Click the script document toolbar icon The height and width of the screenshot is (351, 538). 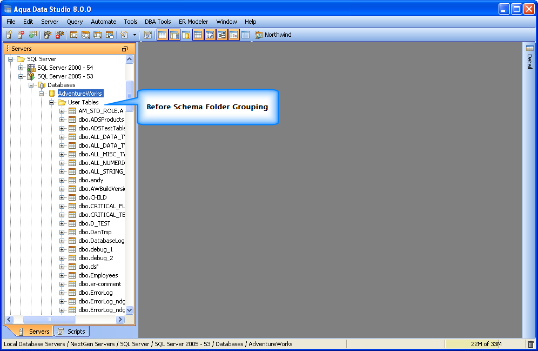point(124,35)
